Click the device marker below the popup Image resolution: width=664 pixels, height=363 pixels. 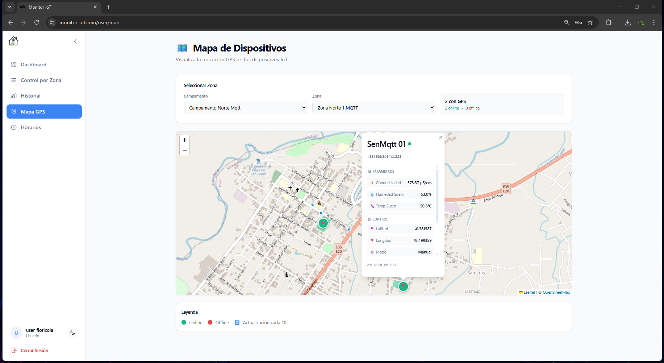[403, 286]
